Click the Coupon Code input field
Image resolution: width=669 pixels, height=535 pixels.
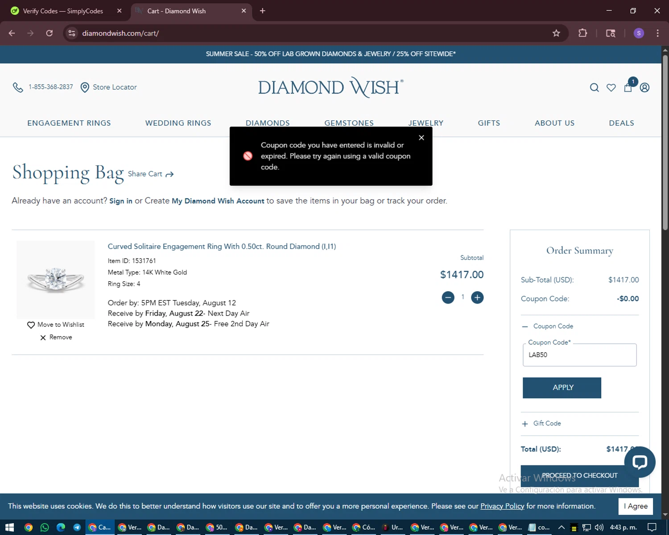(x=579, y=355)
